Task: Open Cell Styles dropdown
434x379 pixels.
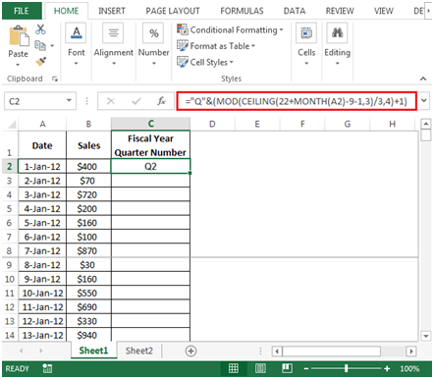Action: [231, 62]
